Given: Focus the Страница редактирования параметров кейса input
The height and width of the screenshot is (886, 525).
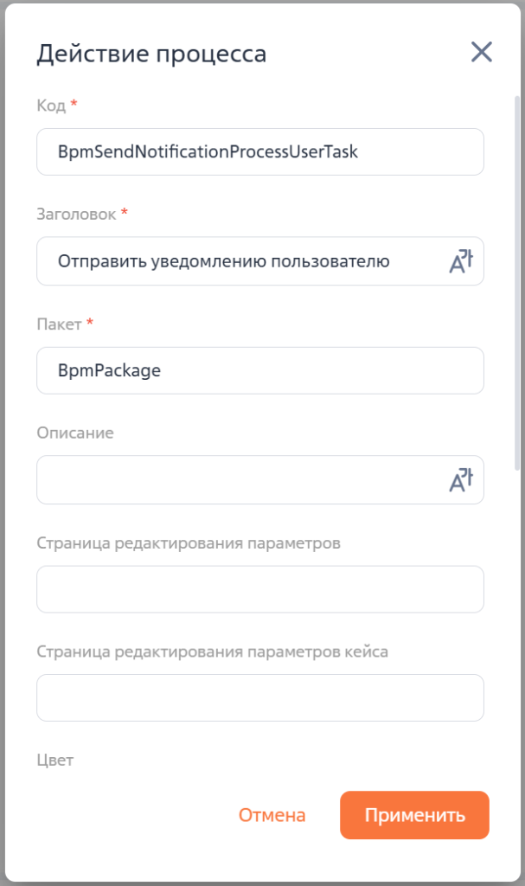Looking at the screenshot, I should coord(259,697).
